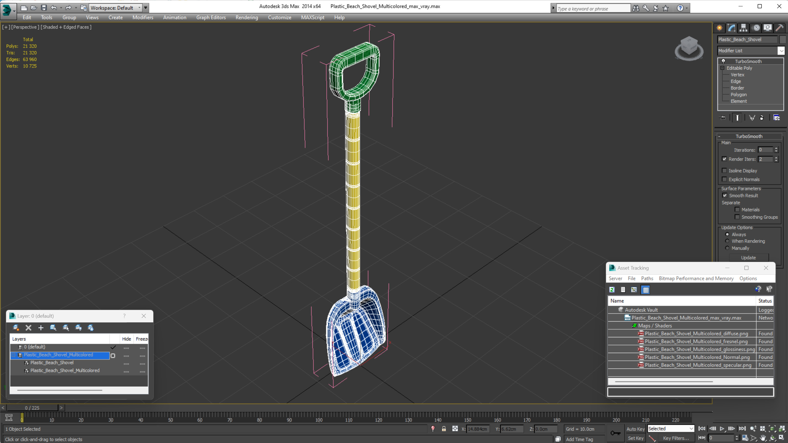Open the Modifiers menu
This screenshot has width=788, height=443.
click(x=143, y=17)
